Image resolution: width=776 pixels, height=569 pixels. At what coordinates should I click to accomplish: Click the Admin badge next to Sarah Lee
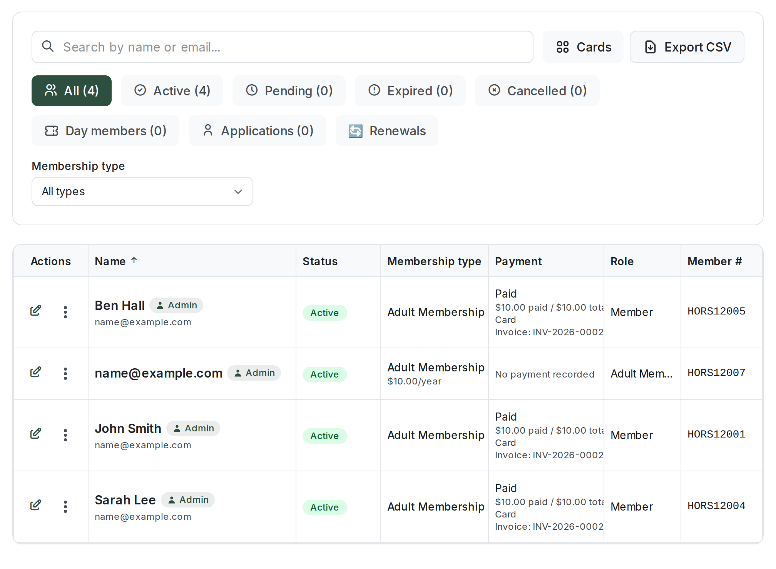(188, 500)
